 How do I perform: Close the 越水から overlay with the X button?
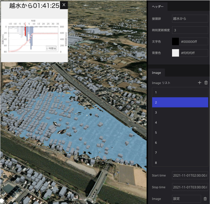point(64,5)
